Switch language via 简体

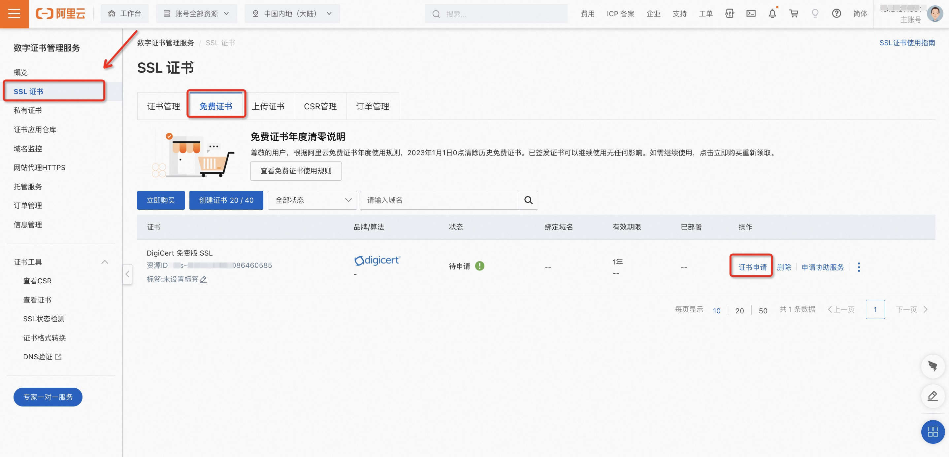pos(860,14)
